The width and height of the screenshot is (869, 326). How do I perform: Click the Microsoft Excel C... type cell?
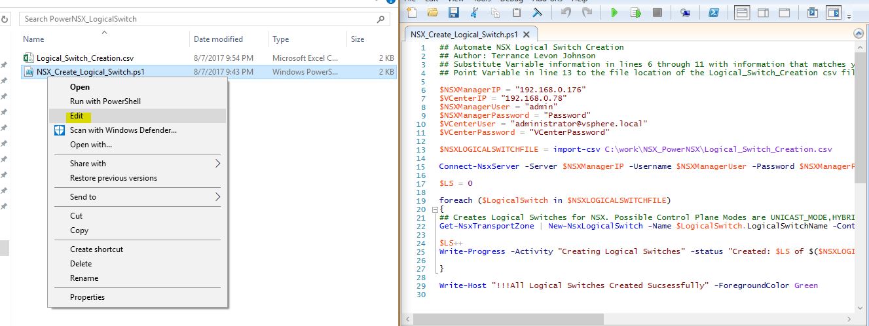305,58
